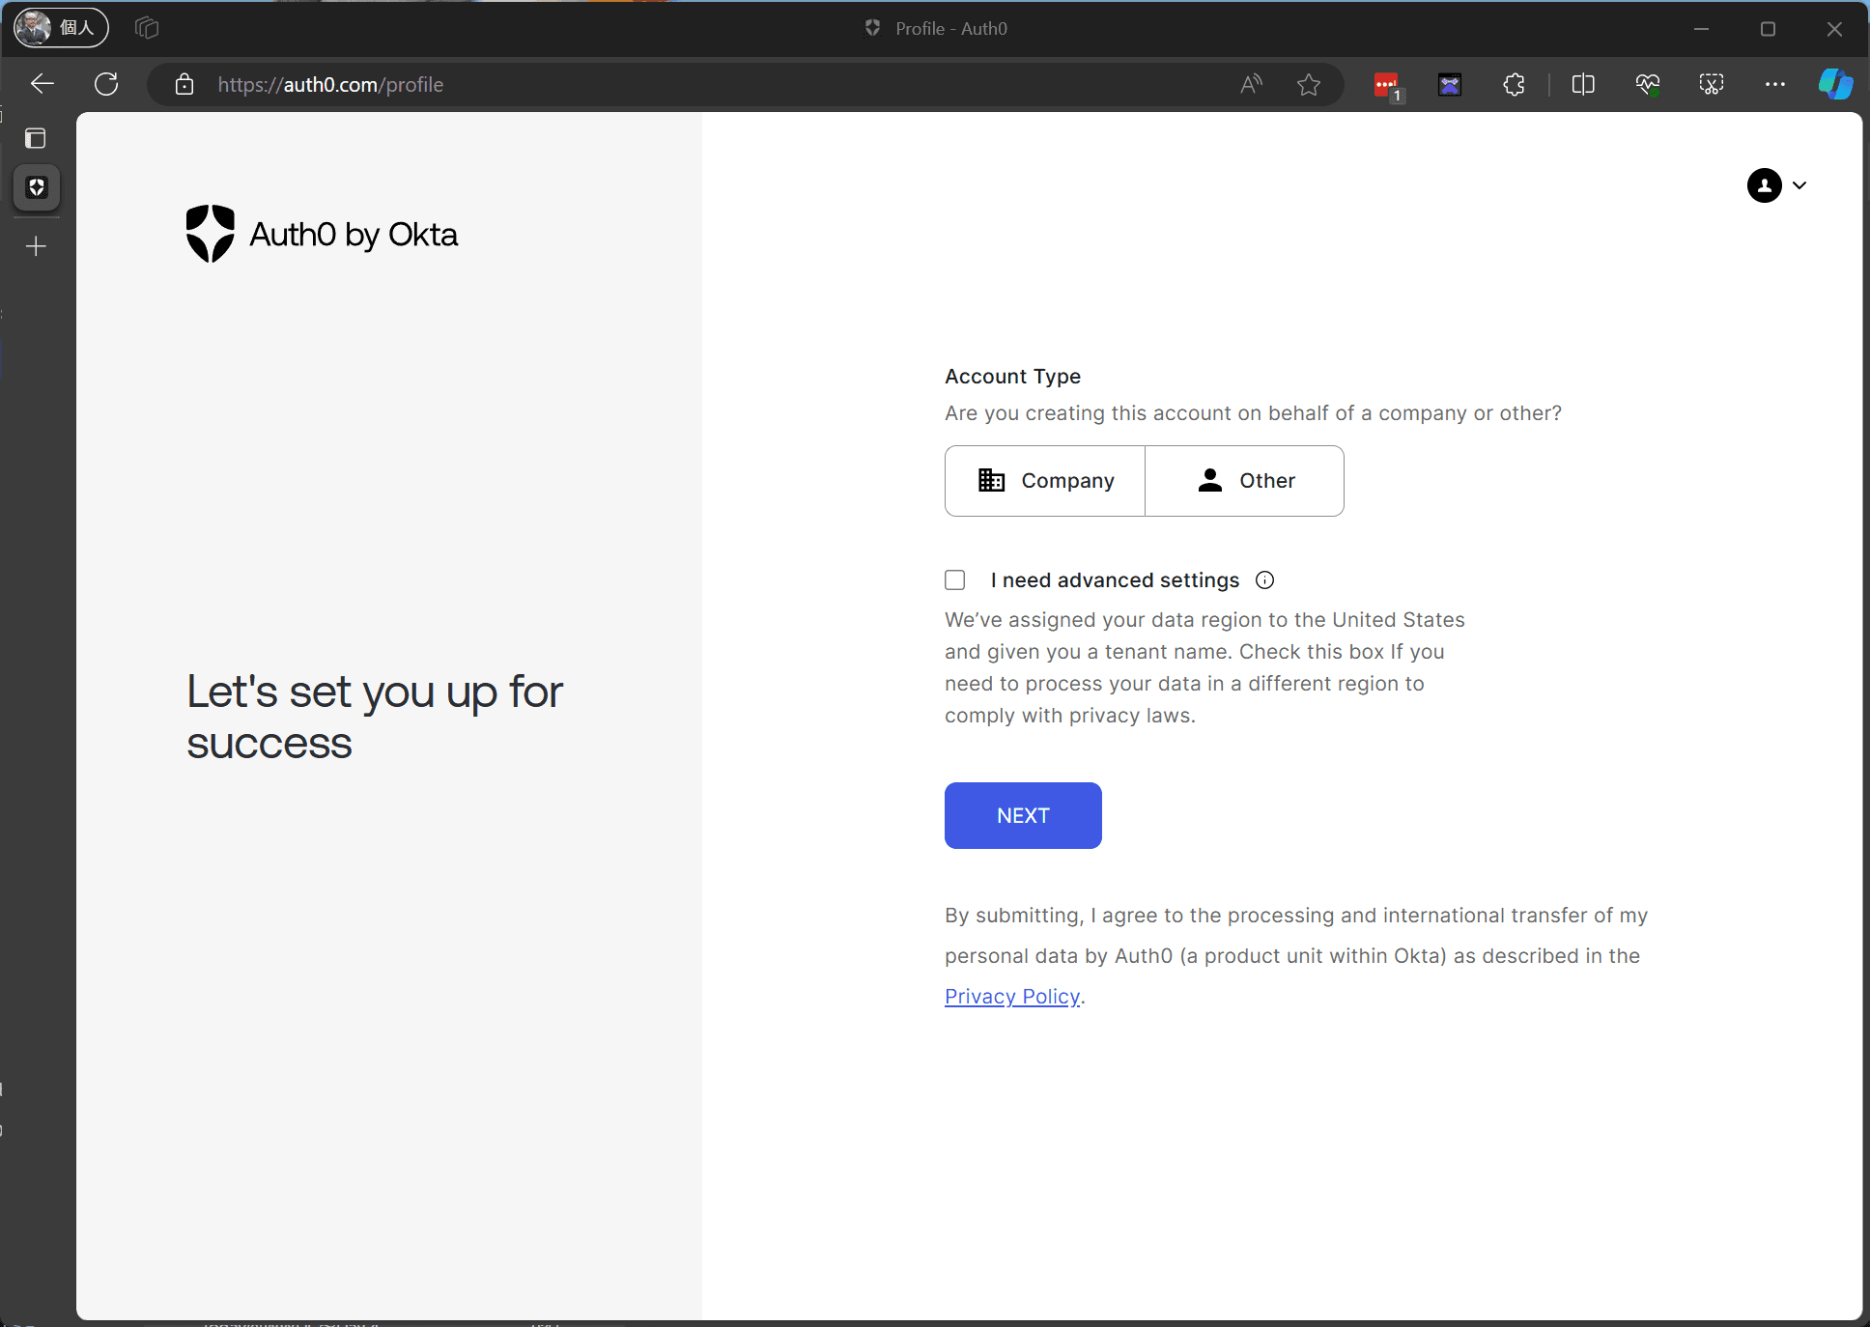Select the Other account type

coord(1244,481)
